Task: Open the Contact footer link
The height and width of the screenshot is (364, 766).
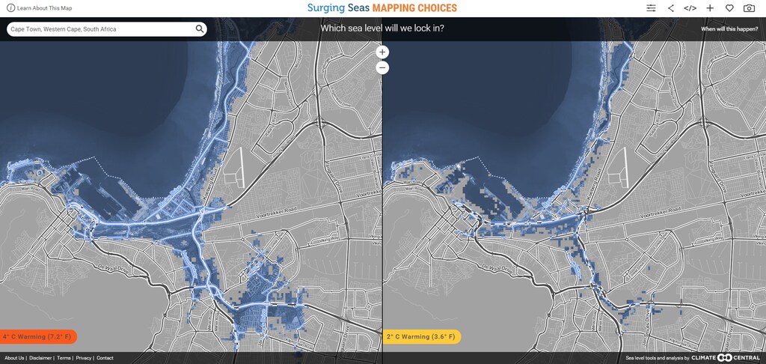Action: (105, 358)
